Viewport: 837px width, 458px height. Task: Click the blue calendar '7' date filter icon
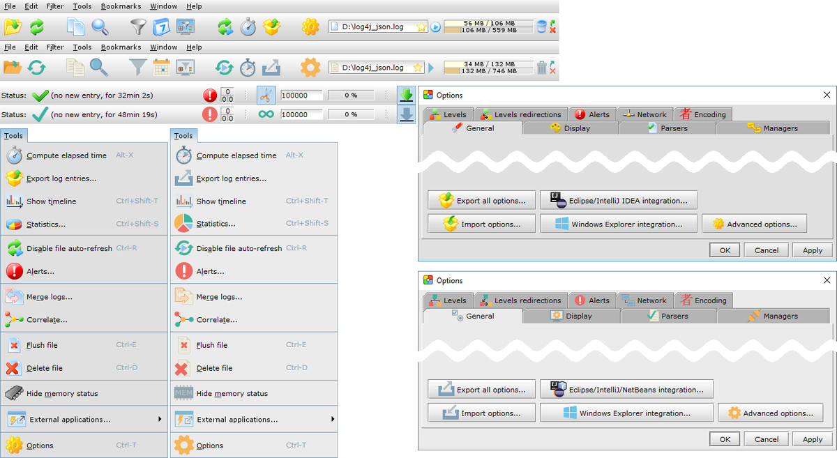162,27
